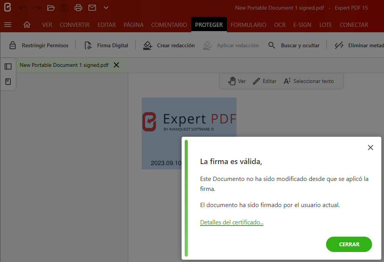Click the Aplicar redacción label
Screen dimensions: 384x262
point(238,45)
